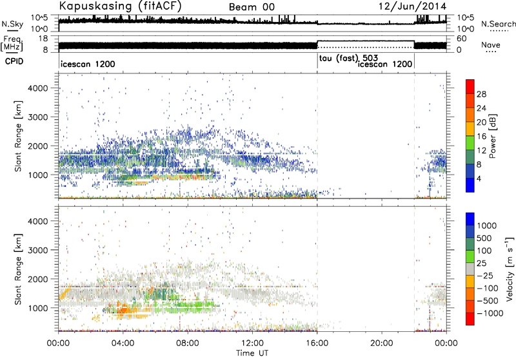Select the red top segment of Power colorbar
Screen dimensions: 516x357
click(470, 87)
